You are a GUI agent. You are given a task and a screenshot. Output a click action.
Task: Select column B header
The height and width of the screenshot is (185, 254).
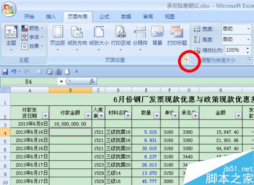click(71, 90)
